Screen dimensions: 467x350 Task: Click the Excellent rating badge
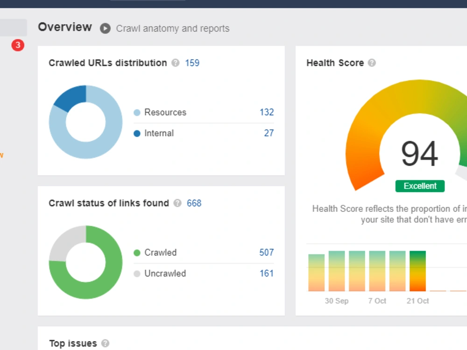click(420, 186)
